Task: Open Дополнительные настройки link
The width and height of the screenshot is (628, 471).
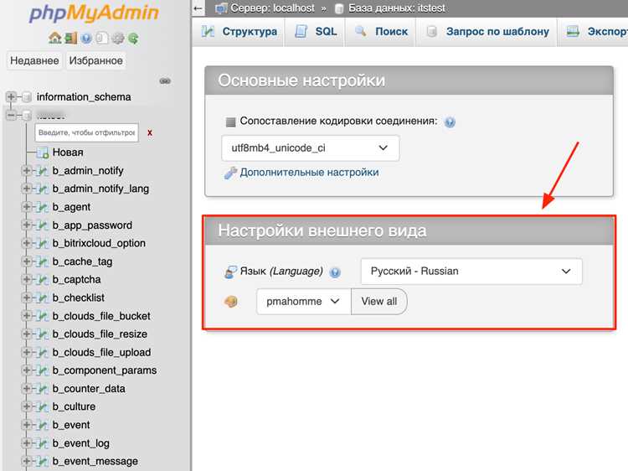Action: [309, 173]
